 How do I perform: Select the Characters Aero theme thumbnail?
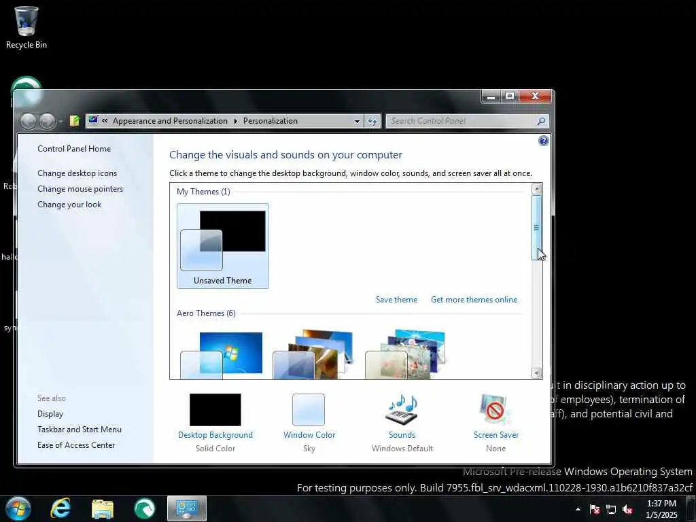pos(405,354)
